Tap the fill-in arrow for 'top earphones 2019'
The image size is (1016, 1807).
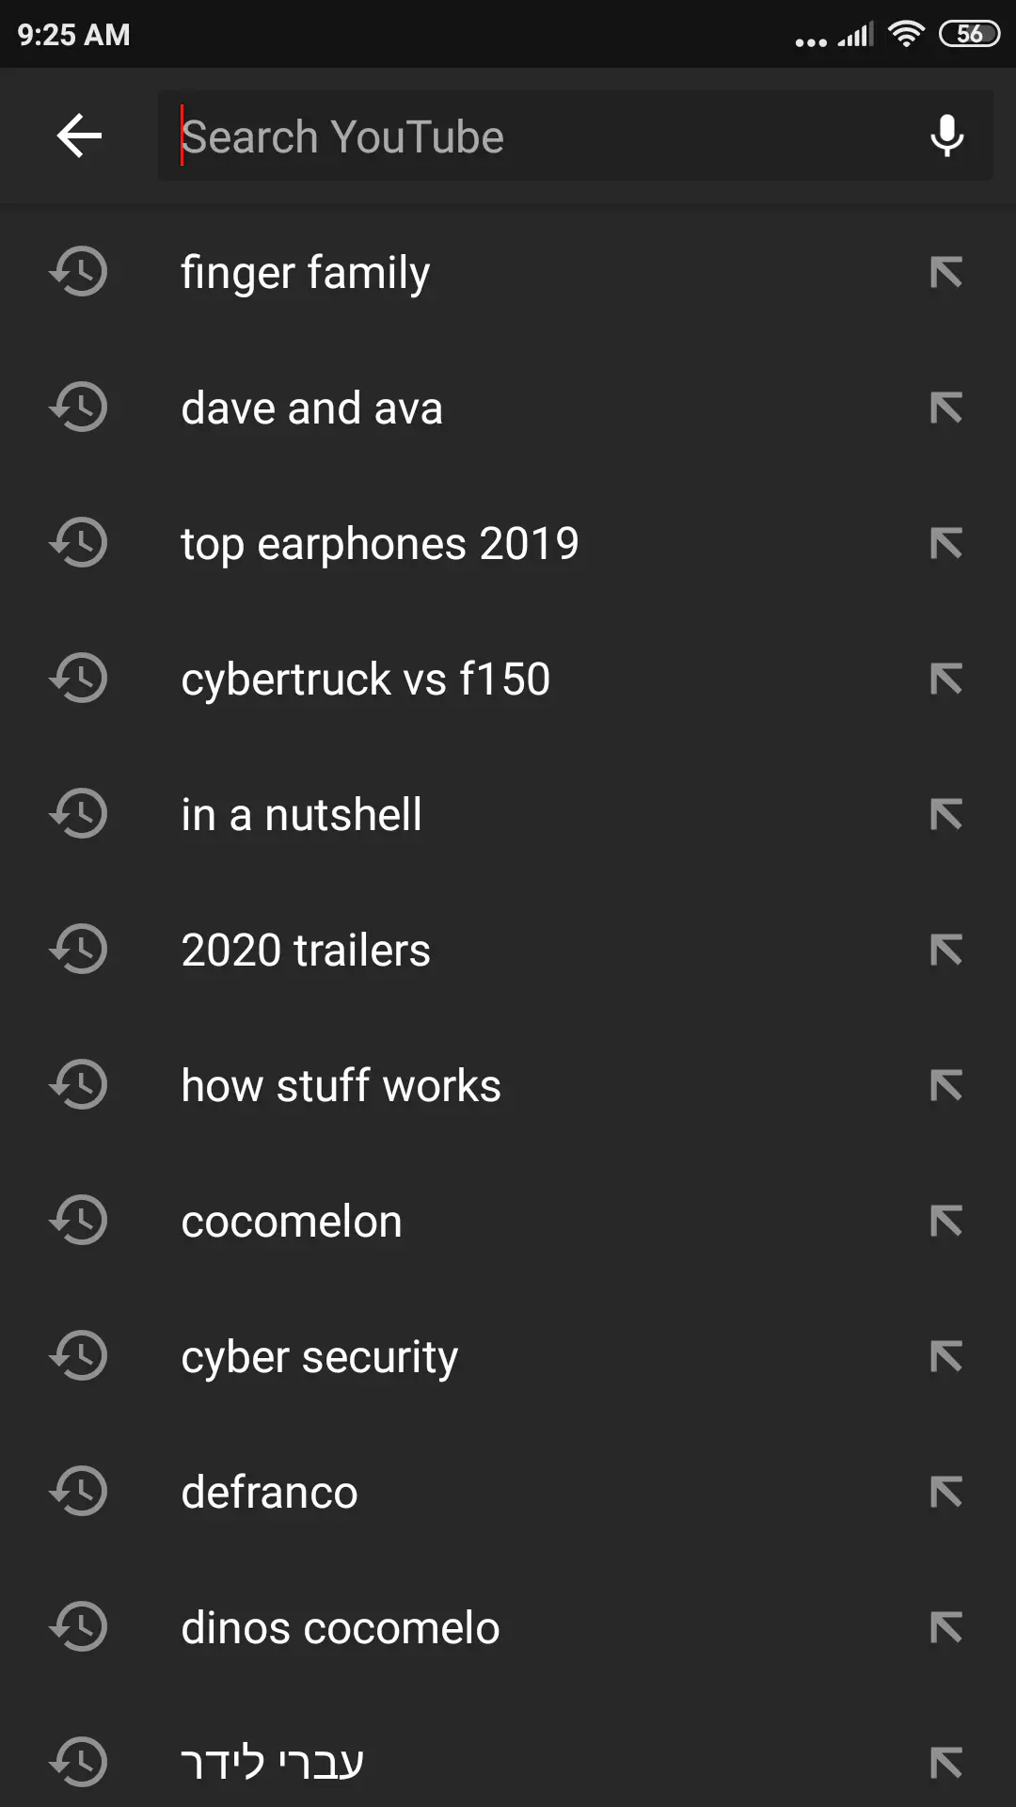945,544
